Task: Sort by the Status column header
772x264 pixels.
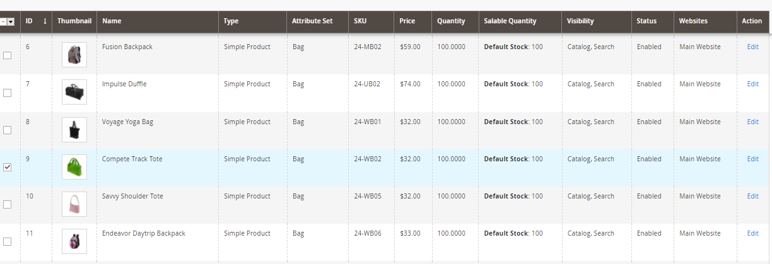Action: [653, 21]
